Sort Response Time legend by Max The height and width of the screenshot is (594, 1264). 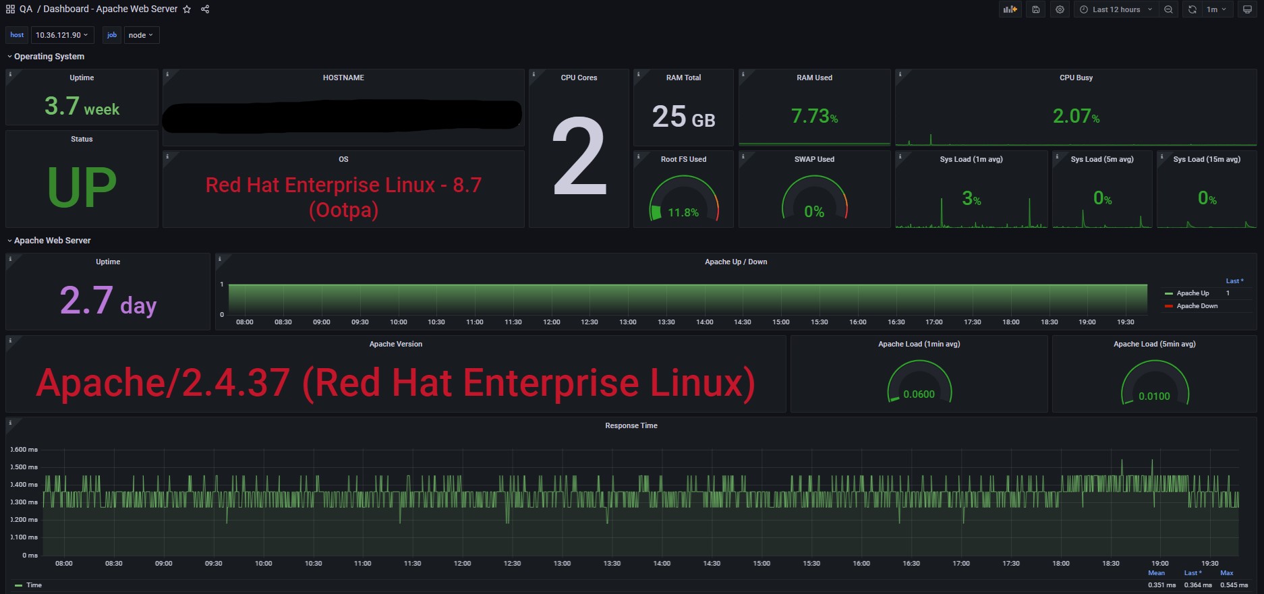(x=1227, y=573)
